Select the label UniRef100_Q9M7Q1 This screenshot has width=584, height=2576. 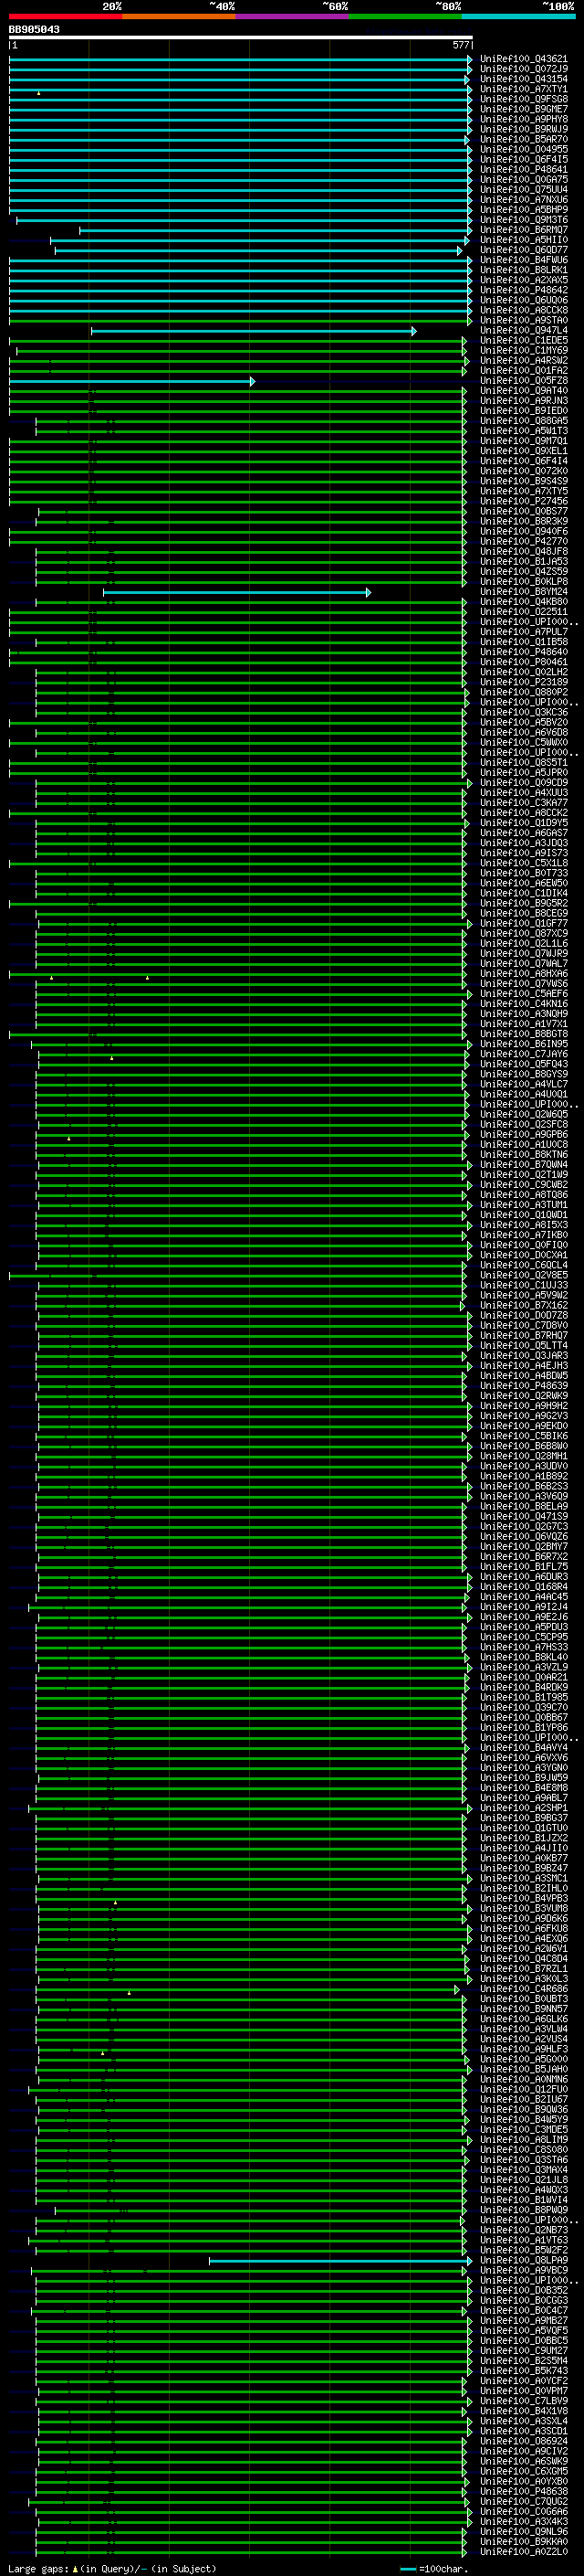pyautogui.click(x=523, y=441)
